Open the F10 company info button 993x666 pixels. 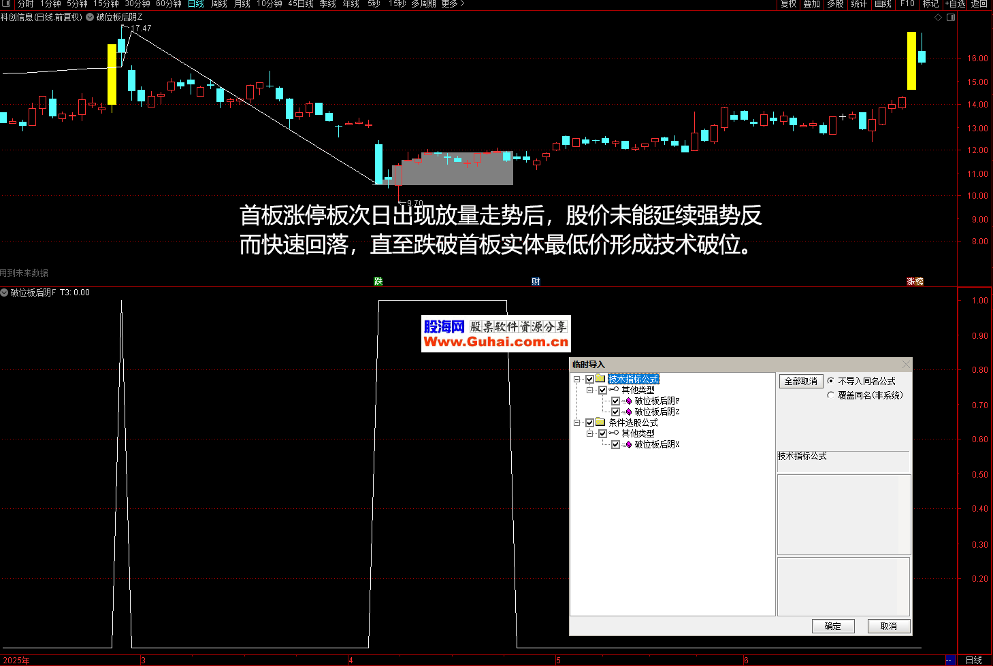click(x=907, y=3)
